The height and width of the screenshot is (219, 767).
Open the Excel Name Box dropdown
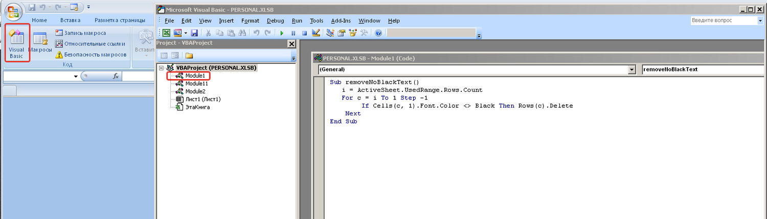76,76
